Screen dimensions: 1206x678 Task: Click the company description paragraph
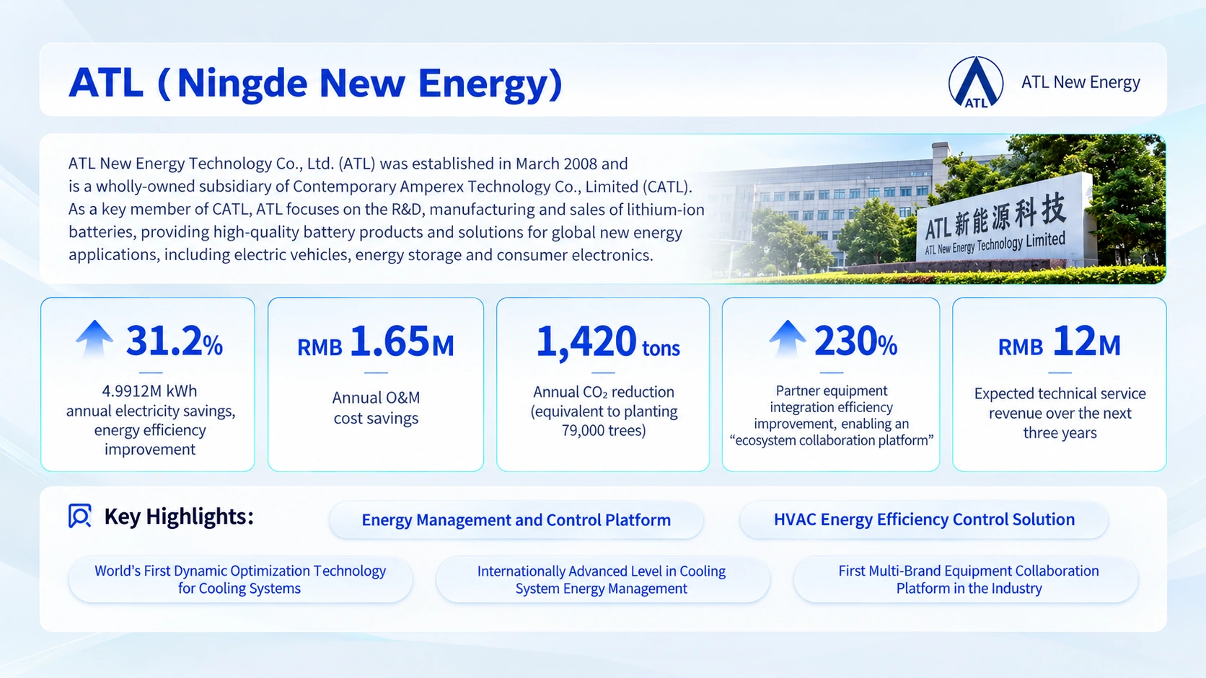click(386, 209)
